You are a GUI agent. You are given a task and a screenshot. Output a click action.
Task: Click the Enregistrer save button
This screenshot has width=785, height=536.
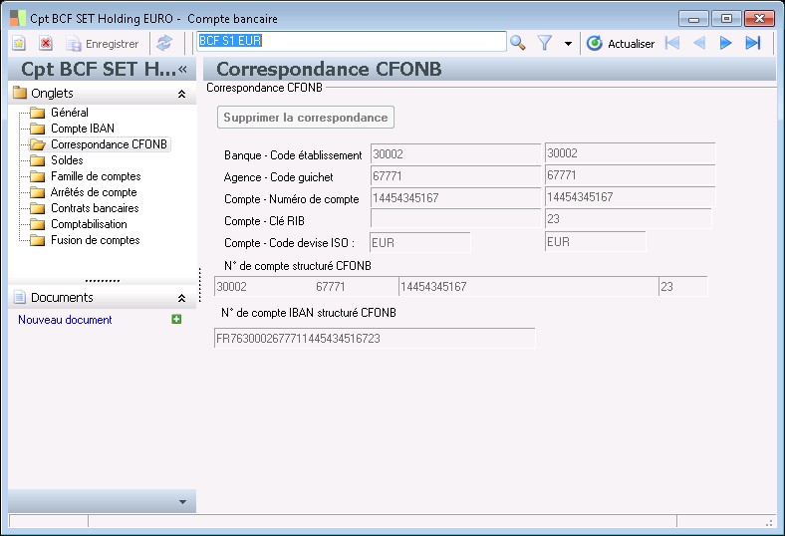point(103,44)
